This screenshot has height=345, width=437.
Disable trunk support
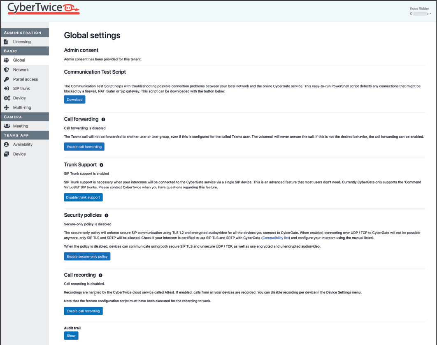click(83, 197)
